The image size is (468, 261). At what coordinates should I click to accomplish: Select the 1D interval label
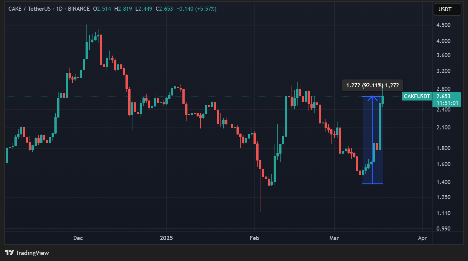tap(59, 9)
